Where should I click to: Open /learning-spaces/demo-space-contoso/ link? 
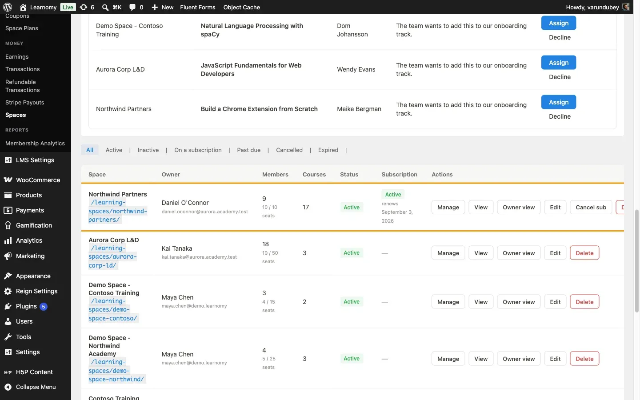coord(113,310)
